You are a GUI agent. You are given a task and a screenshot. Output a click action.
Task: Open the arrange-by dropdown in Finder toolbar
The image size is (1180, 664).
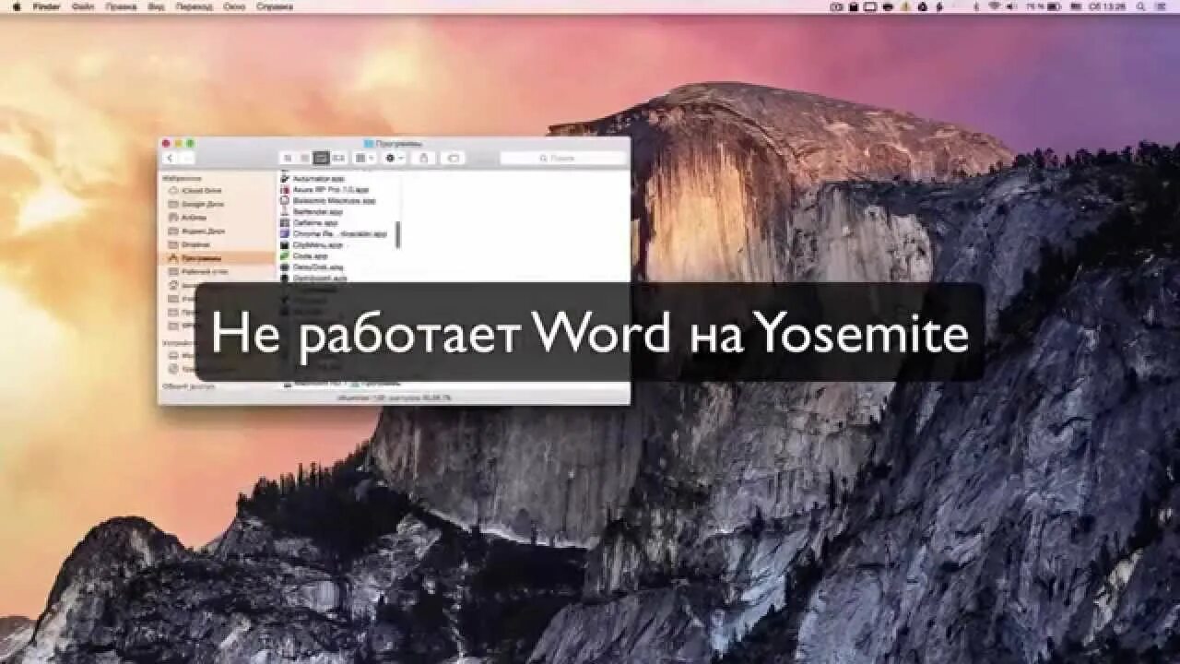pos(365,158)
